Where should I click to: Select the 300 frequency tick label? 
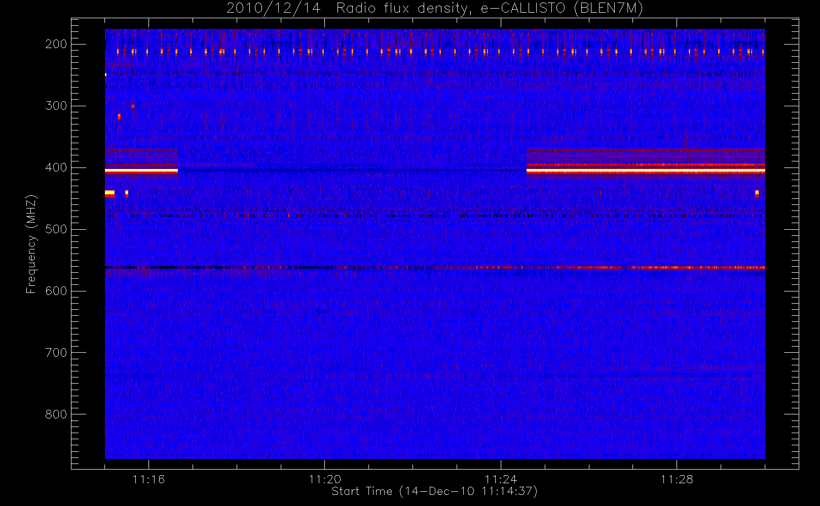point(56,106)
